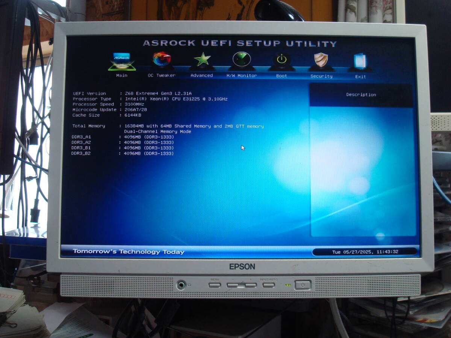Click the ASROCK UEFI SETUP UTILITY title
Screen dimensions: 451x338
[240, 43]
